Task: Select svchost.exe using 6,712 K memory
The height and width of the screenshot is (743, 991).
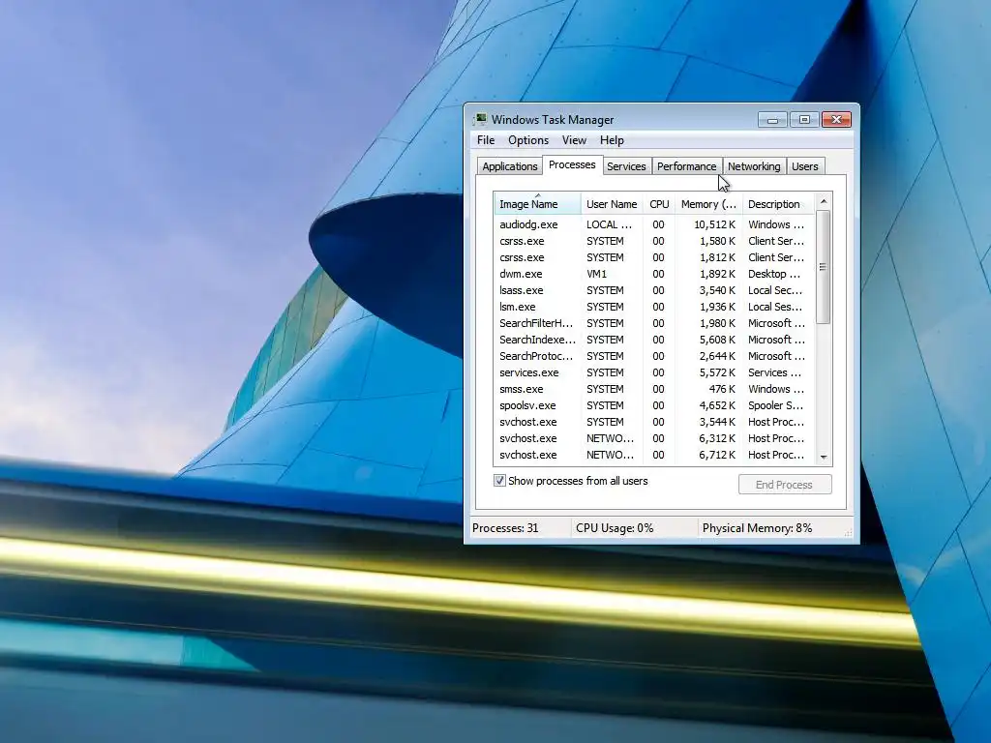Action: (653, 455)
